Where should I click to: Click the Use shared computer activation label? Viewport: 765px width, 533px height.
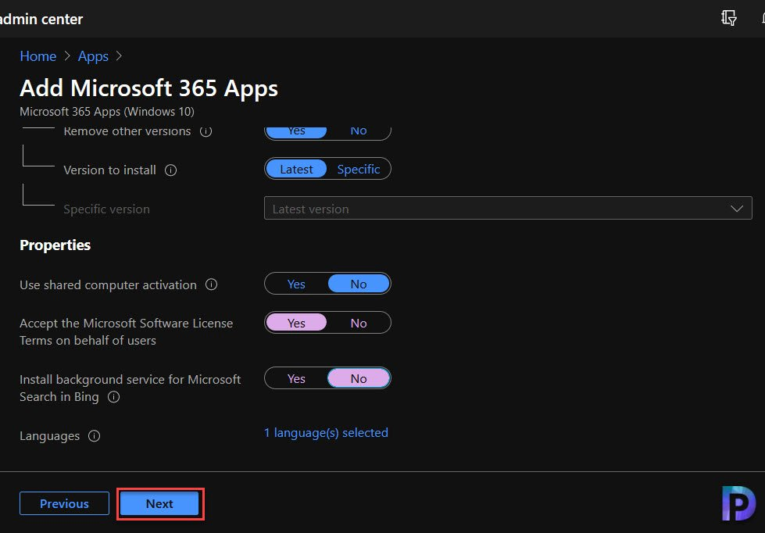tap(108, 284)
